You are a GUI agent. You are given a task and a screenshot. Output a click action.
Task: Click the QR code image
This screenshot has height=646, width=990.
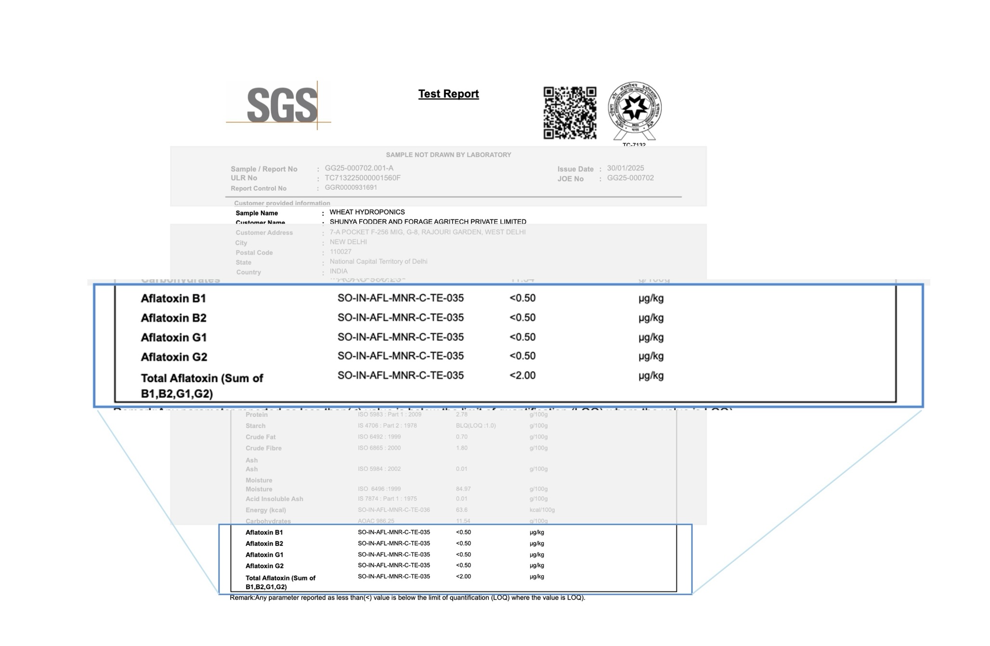[570, 113]
